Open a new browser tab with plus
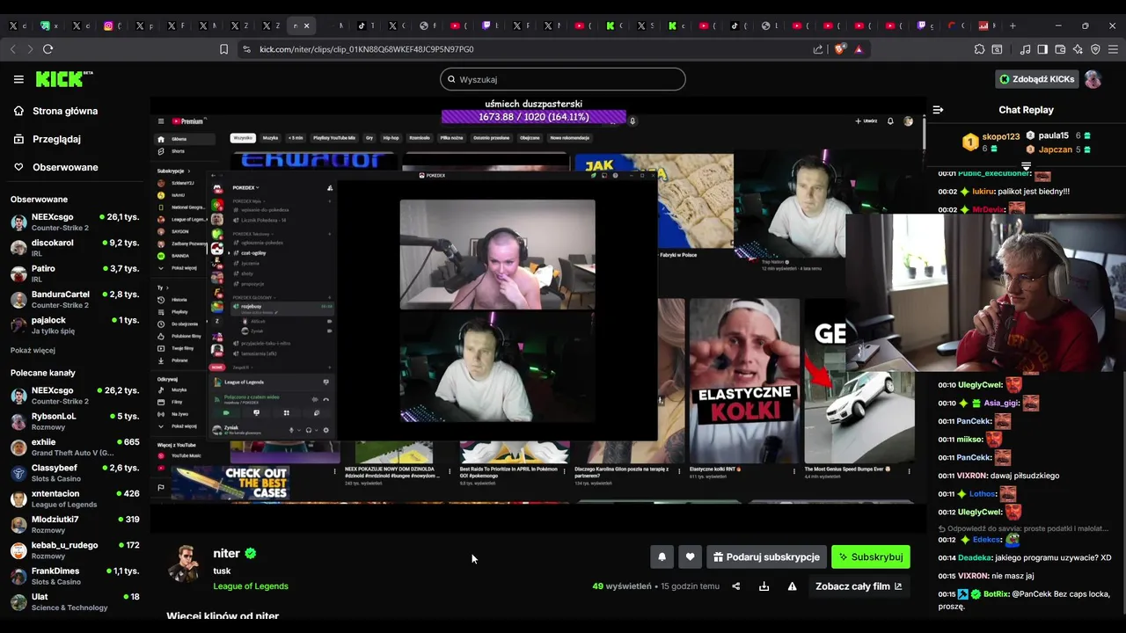Image resolution: width=1126 pixels, height=633 pixels. pyautogui.click(x=1013, y=25)
